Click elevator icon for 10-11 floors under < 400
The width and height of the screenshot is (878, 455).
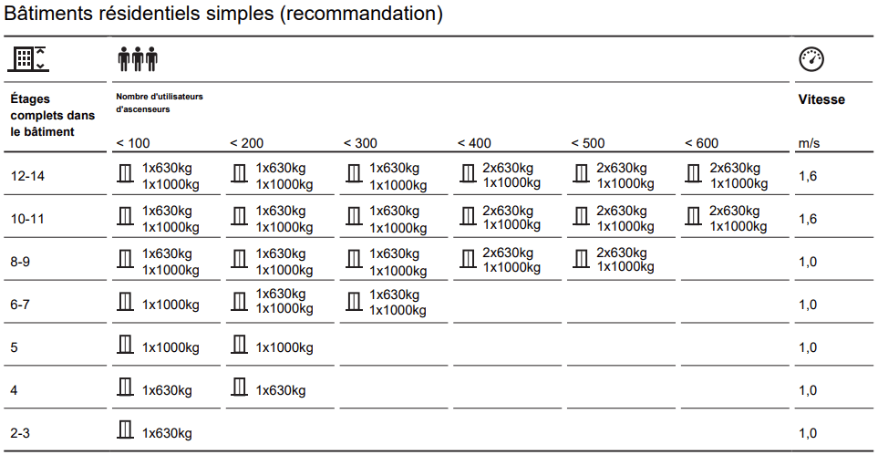click(468, 216)
